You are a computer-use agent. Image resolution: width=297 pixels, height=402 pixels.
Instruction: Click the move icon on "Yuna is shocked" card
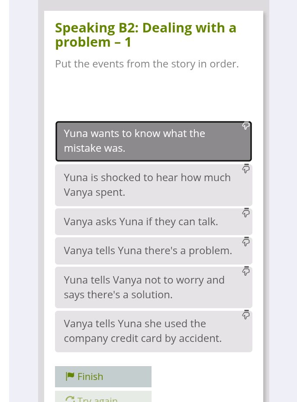[x=245, y=169]
